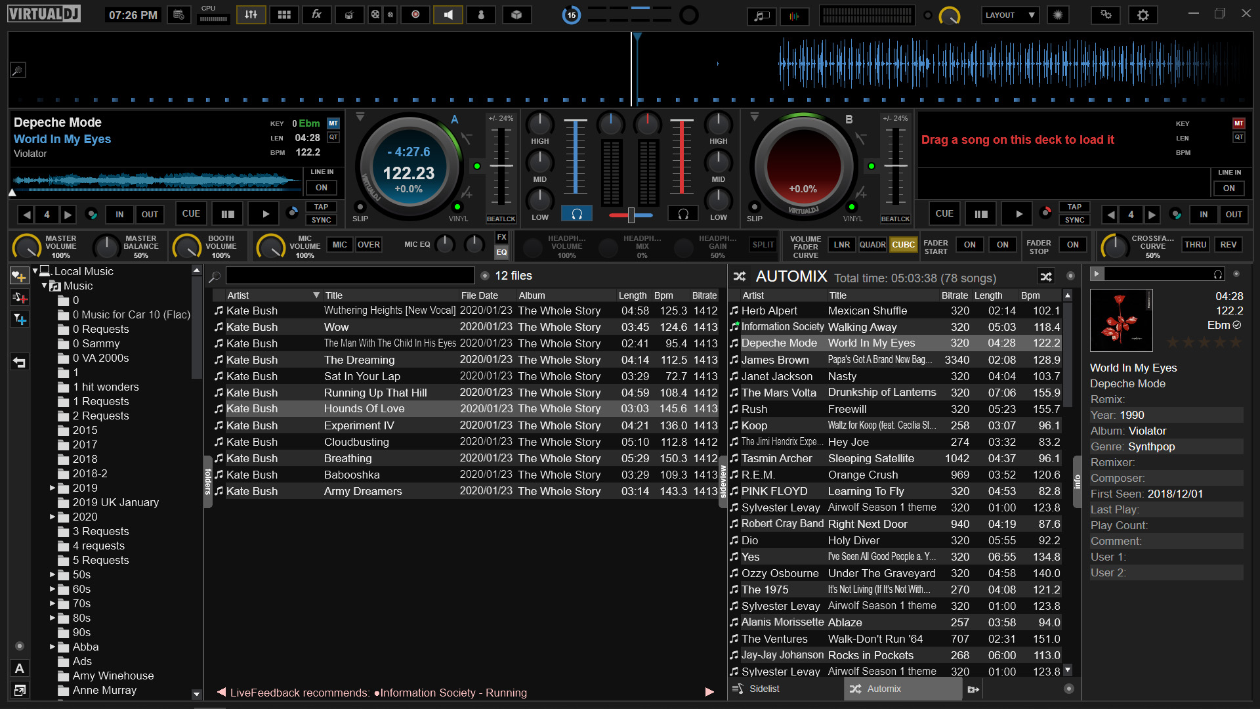Expand the 50s folder
This screenshot has width=1260, height=709.
pyautogui.click(x=52, y=574)
